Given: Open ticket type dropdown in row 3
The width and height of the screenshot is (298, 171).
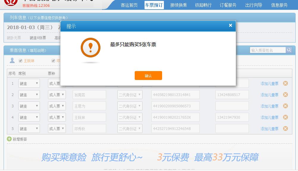Looking at the screenshot, I should coord(57,106).
